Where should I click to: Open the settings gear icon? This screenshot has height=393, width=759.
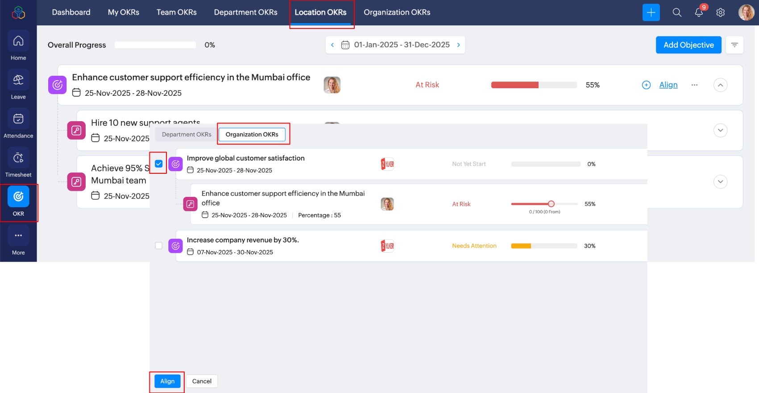click(x=720, y=12)
